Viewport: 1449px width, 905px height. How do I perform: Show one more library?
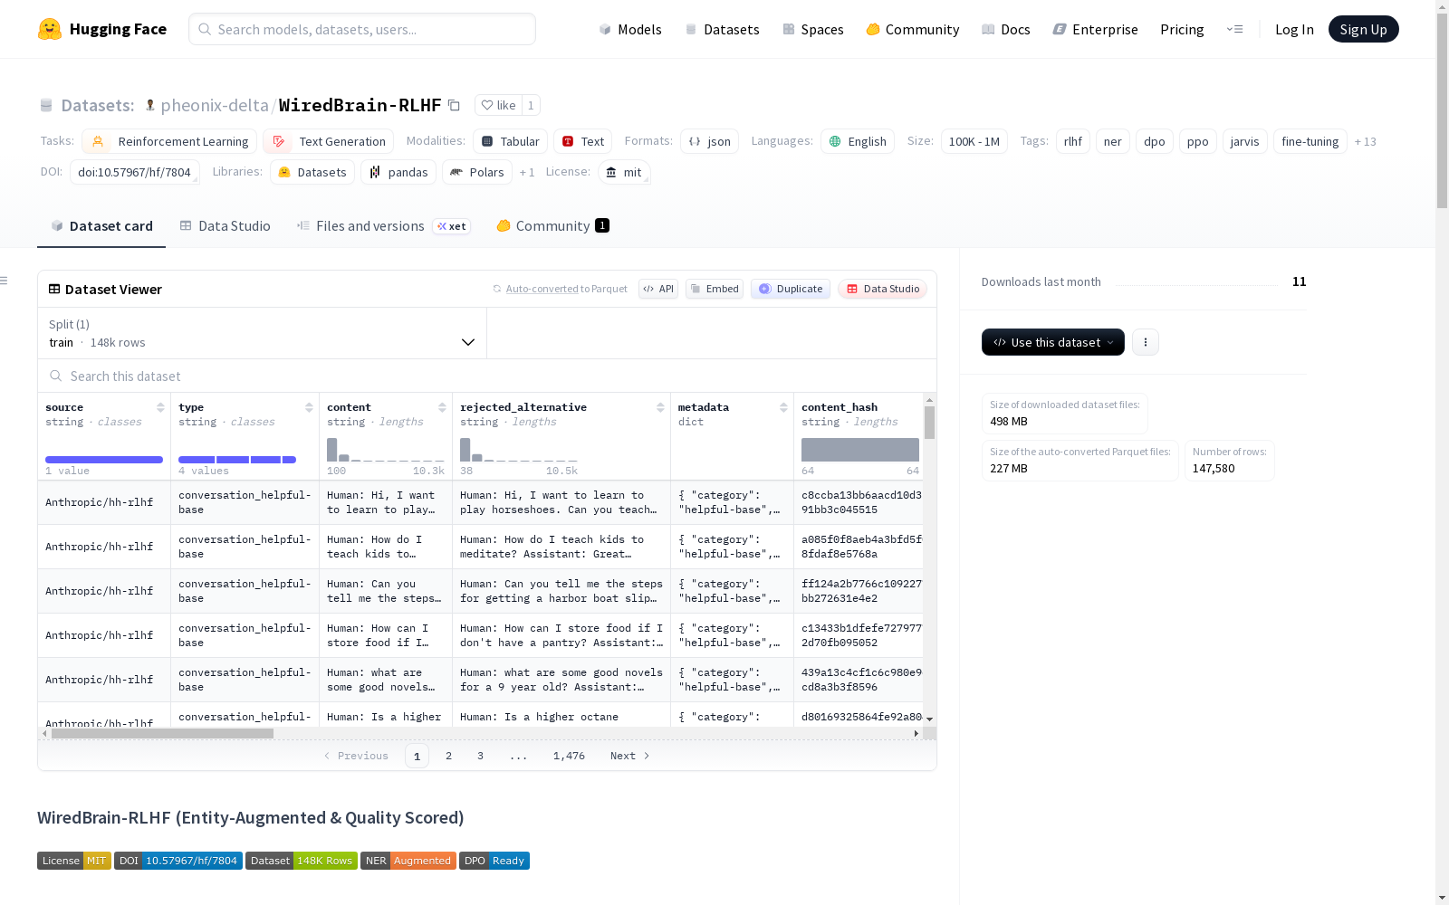(527, 172)
